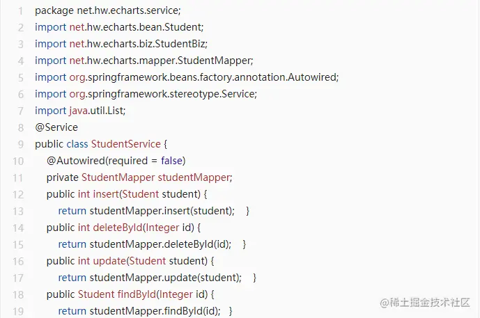This screenshot has height=318, width=480.
Task: Click the Autowired import line
Action: (186, 77)
